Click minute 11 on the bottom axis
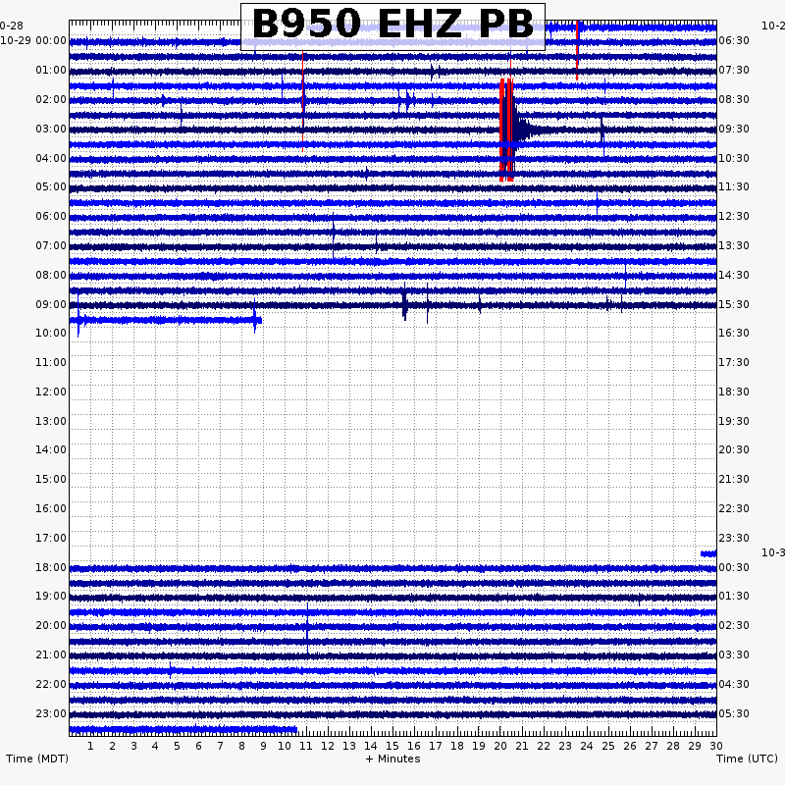785x785 pixels. (306, 747)
